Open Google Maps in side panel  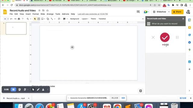pyautogui.click(x=190, y=50)
